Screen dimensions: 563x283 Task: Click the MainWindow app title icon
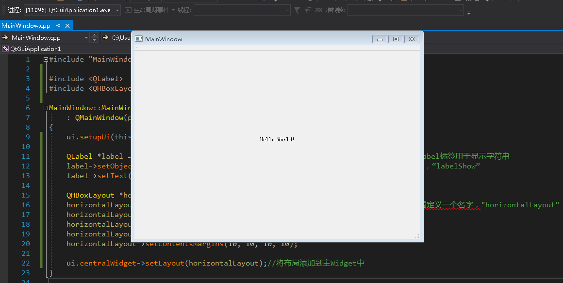point(139,39)
